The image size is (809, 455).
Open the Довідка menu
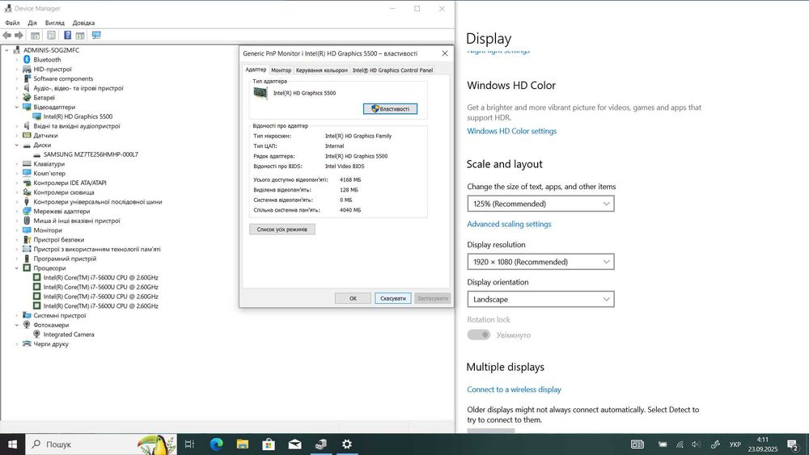tap(83, 23)
